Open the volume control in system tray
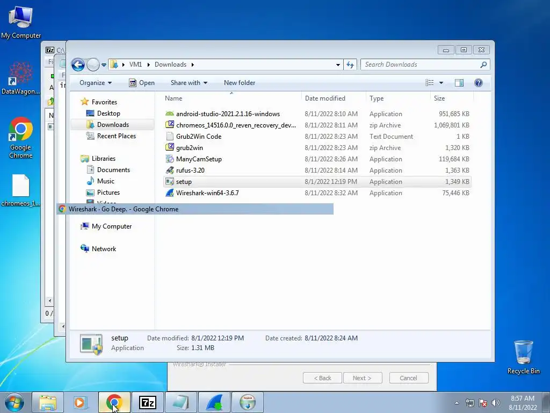 pos(496,403)
